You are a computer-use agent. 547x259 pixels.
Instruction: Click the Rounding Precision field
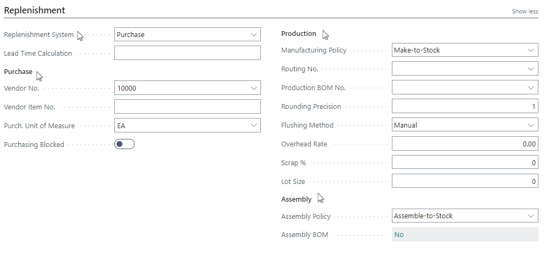tap(465, 106)
